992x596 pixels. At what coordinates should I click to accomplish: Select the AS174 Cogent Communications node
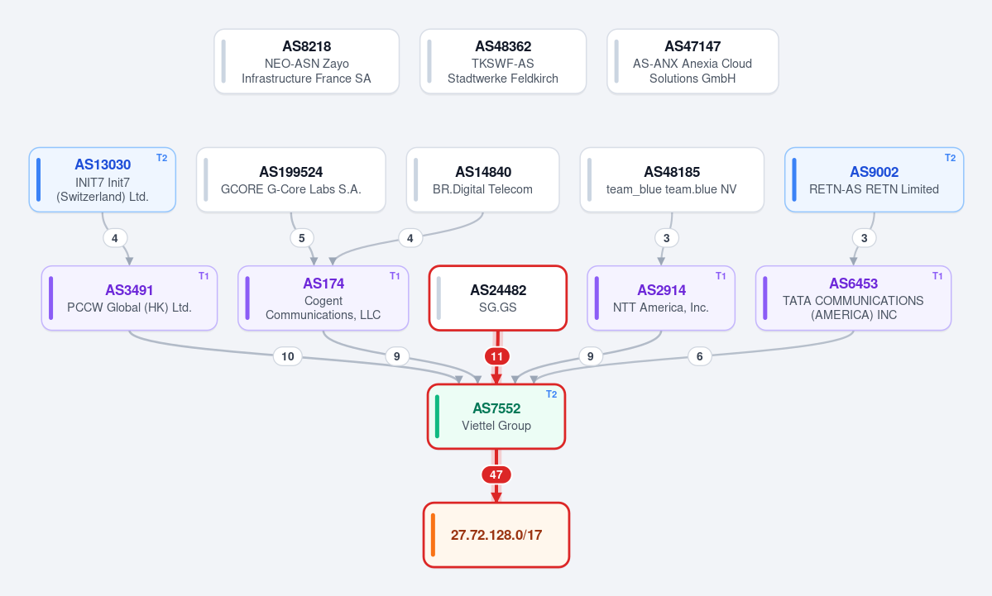(323, 298)
